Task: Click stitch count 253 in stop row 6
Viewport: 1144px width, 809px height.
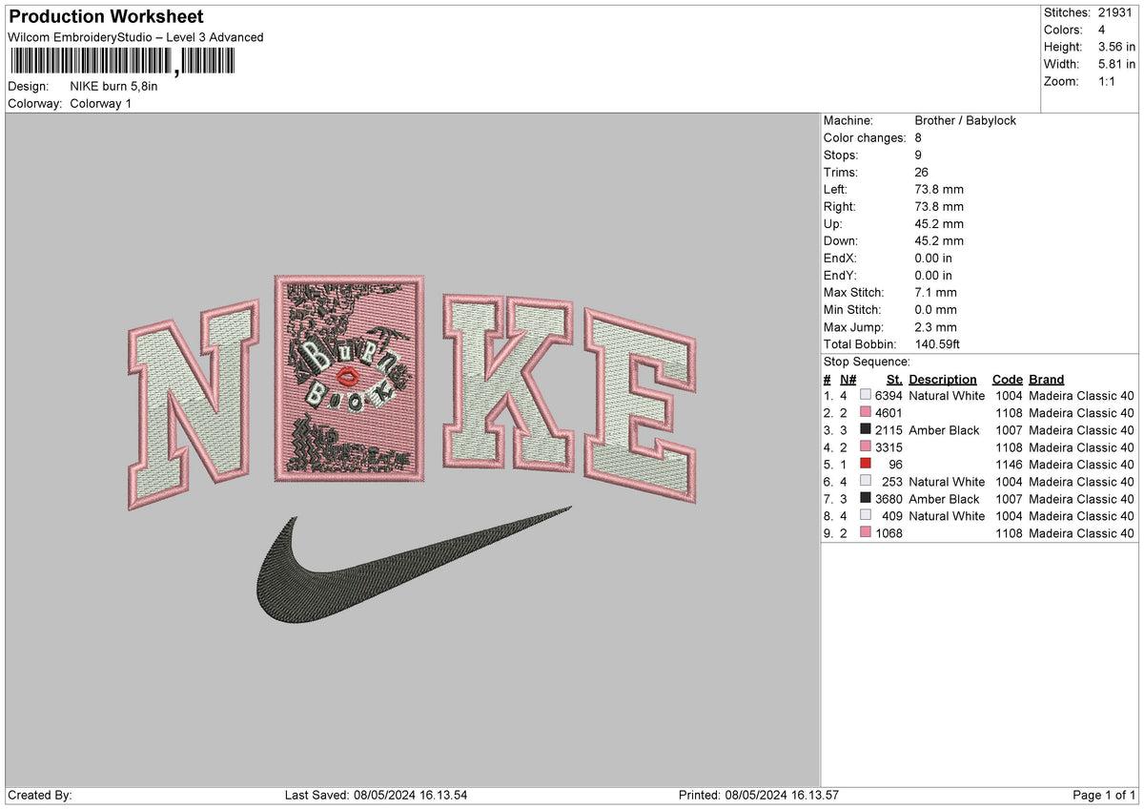Action: [892, 482]
